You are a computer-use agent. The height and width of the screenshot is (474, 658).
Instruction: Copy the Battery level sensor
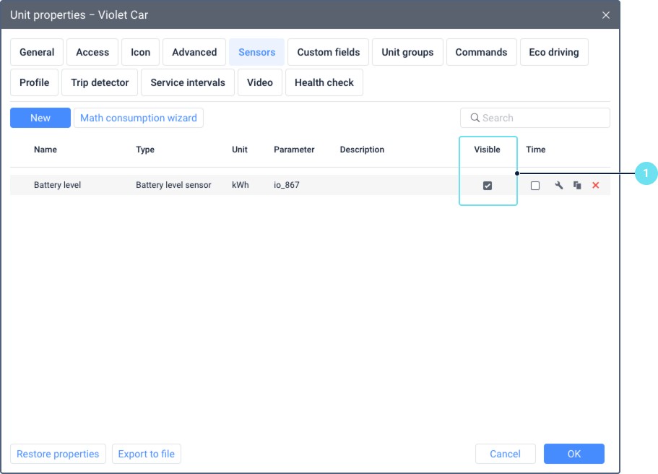pos(577,185)
